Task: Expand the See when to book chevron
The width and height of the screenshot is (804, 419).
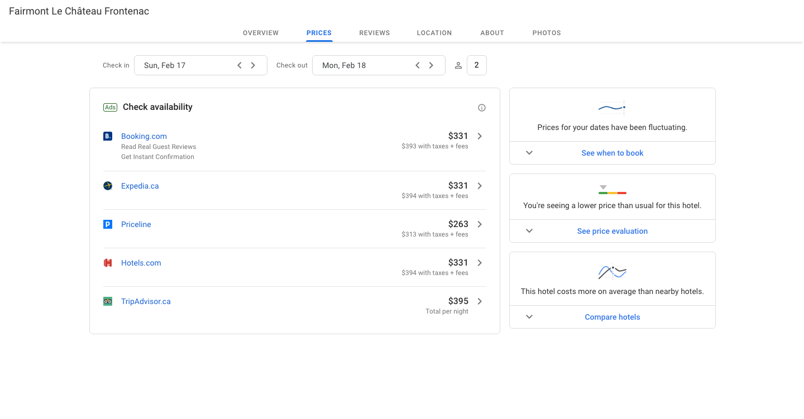Action: pyautogui.click(x=529, y=153)
